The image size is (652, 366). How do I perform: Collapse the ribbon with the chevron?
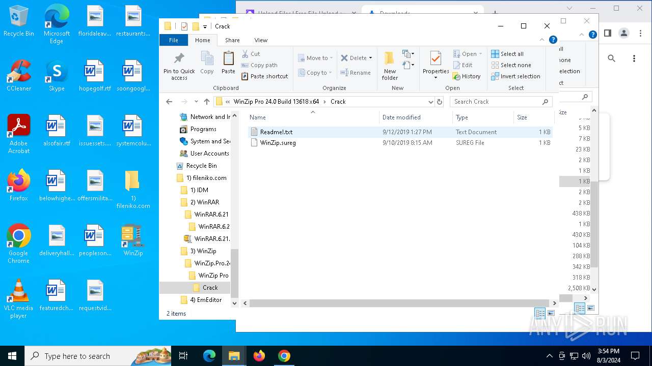(542, 40)
